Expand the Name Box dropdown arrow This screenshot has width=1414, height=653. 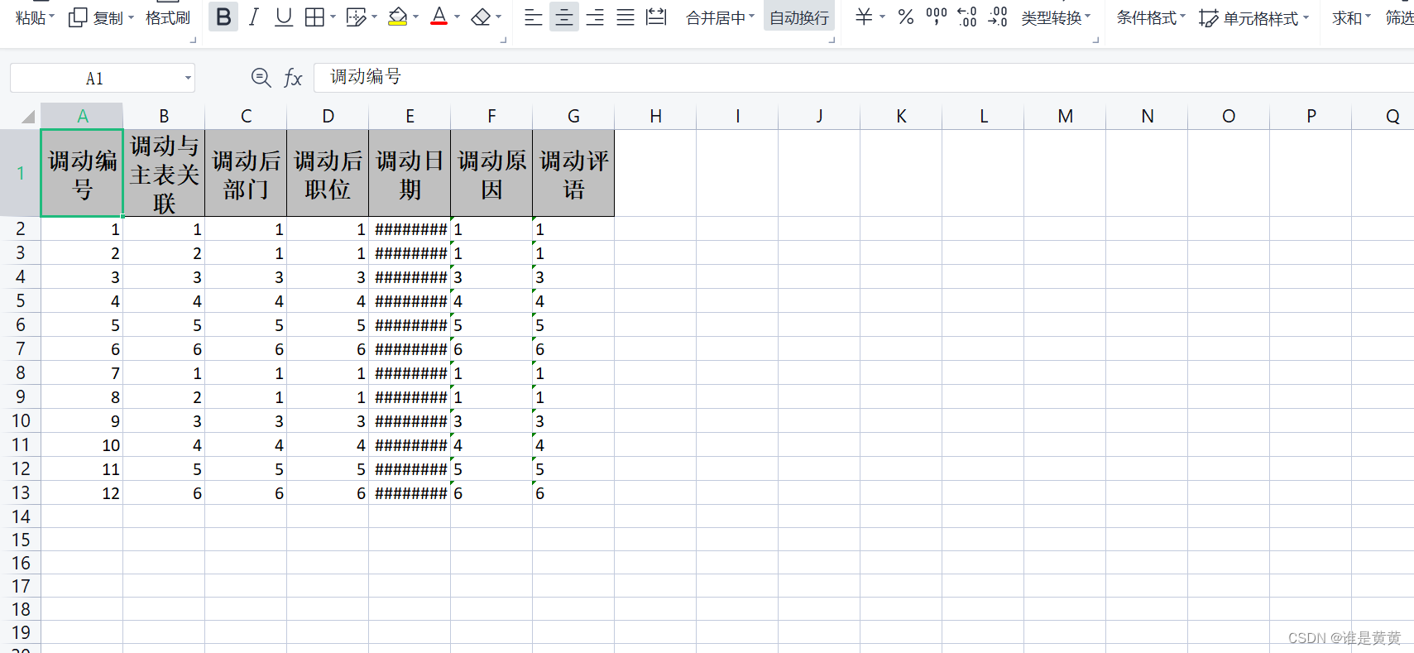coord(188,79)
